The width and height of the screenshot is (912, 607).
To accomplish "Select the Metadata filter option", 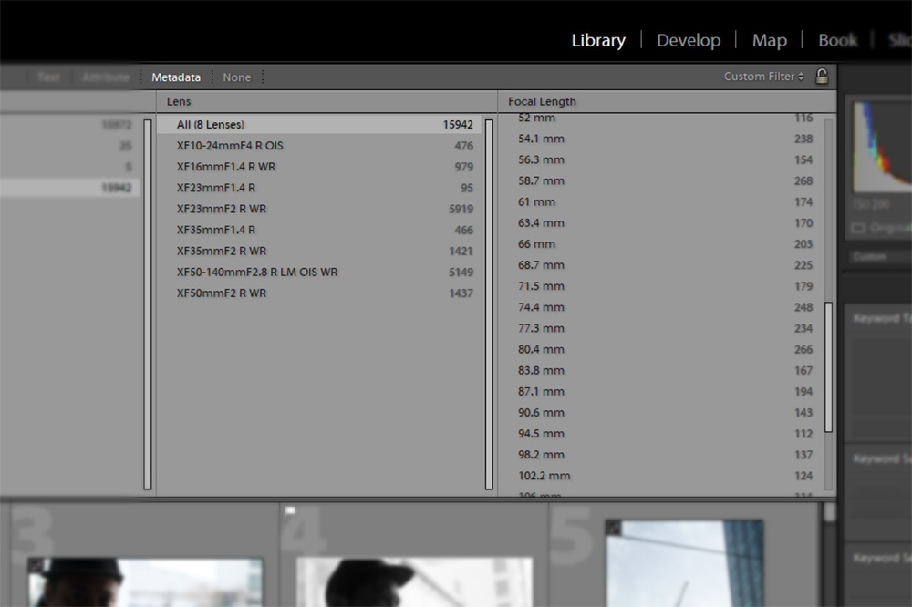I will click(176, 77).
